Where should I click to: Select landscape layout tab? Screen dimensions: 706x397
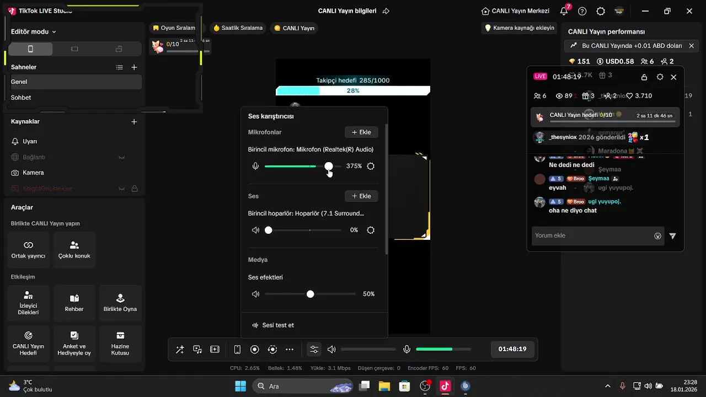tap(74, 49)
